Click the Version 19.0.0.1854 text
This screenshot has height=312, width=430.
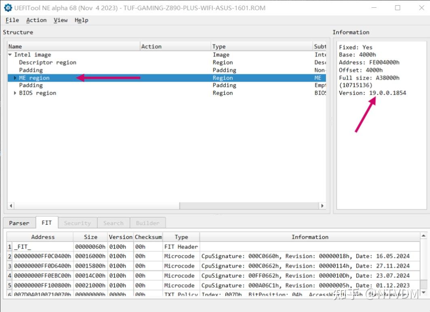click(x=373, y=93)
